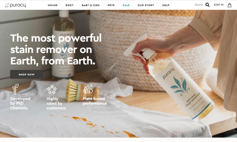The image size is (237, 142).
Task: Click the SIGN IN link
Action: pyautogui.click(x=219, y=5)
